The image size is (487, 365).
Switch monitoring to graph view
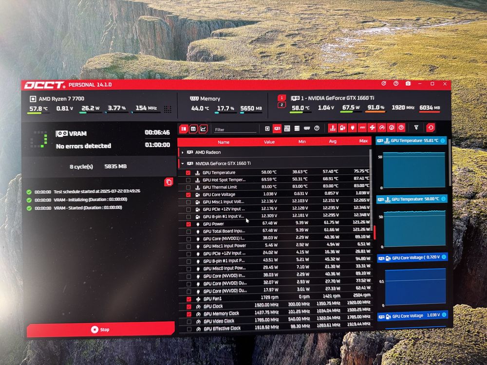(x=203, y=128)
